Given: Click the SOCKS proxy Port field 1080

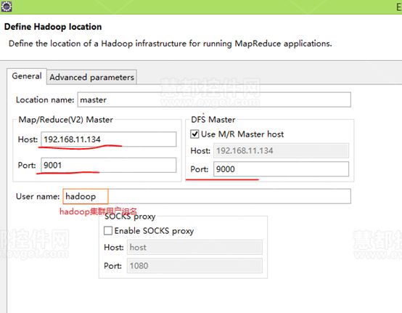Looking at the screenshot, I should pyautogui.click(x=194, y=266).
